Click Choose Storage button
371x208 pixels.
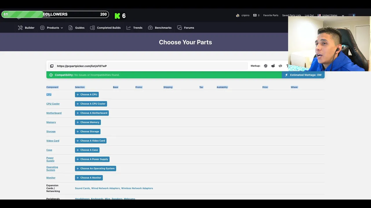[x=88, y=131]
